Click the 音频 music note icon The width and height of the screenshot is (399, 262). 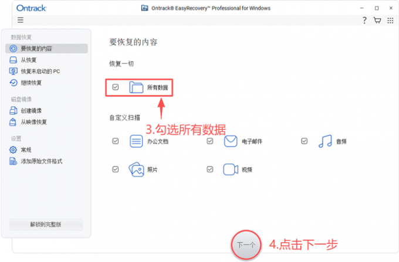tap(325, 141)
